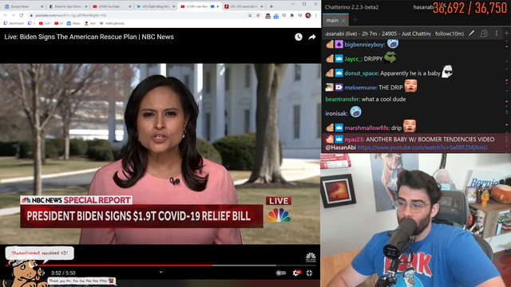Click the pencil edit icon in Chatterino header
The image size is (511, 287).
click(471, 33)
